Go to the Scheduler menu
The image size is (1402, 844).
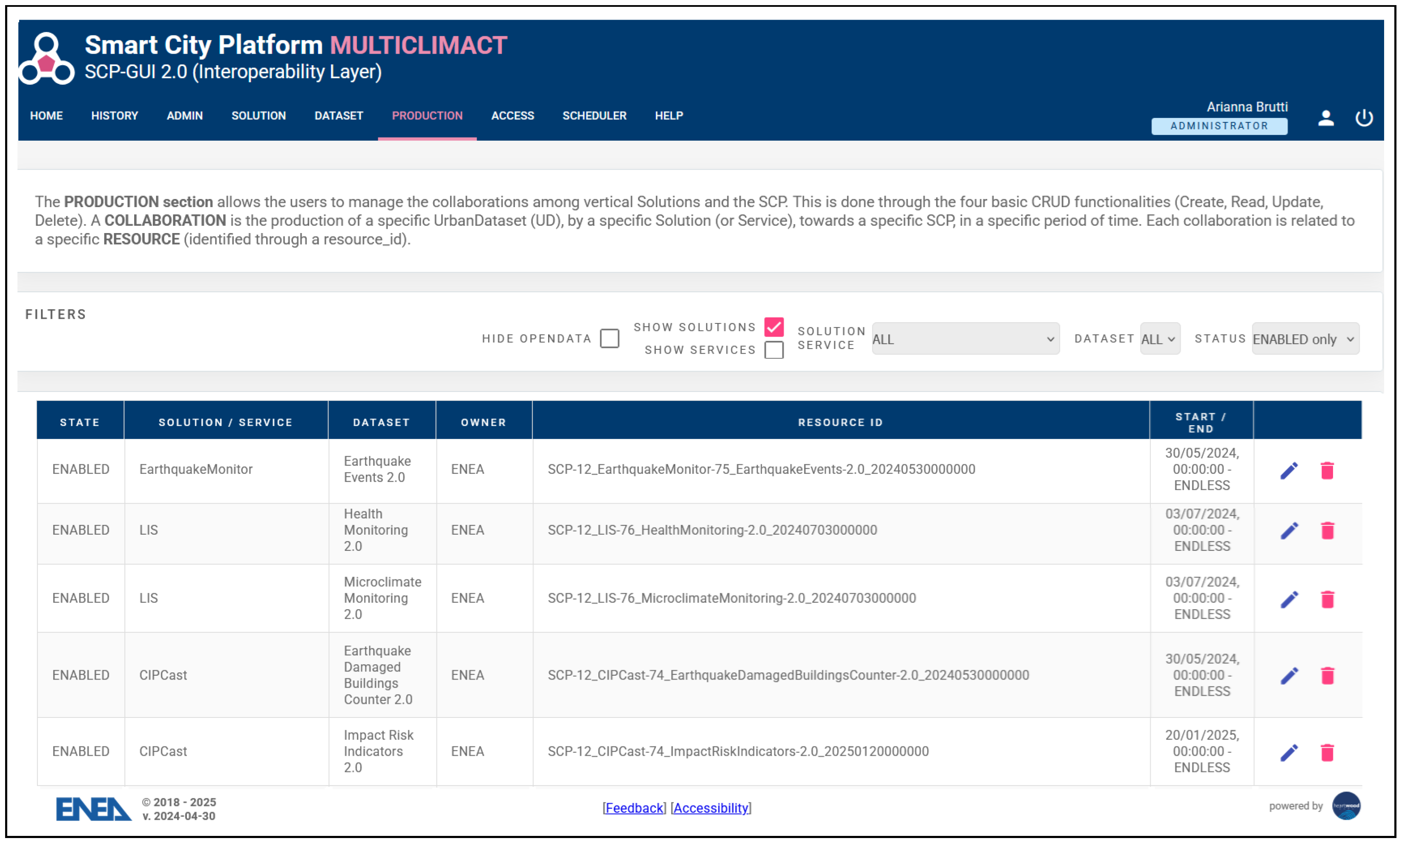(594, 115)
